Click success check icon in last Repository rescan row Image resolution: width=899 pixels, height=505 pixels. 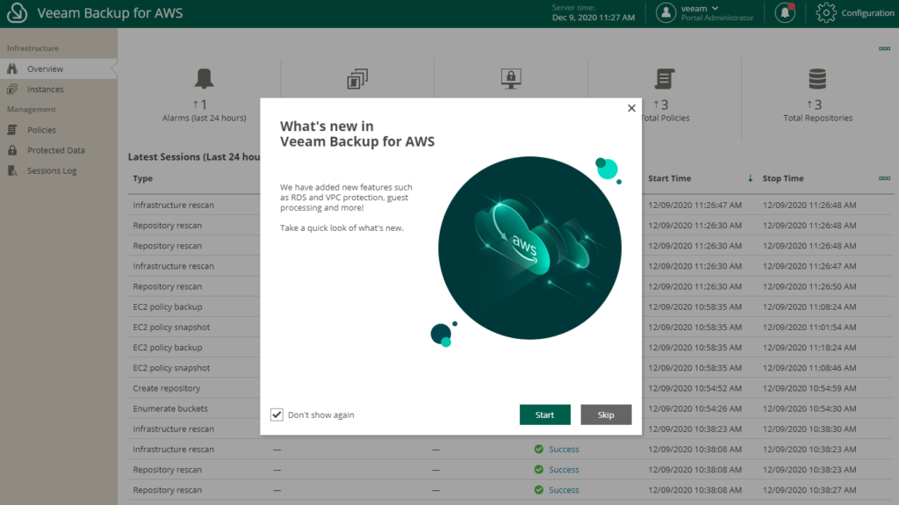point(538,489)
